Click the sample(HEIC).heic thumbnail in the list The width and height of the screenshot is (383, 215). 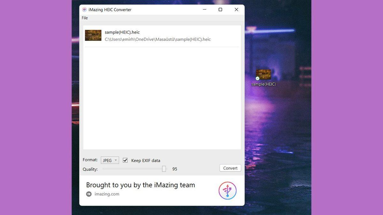(x=93, y=35)
